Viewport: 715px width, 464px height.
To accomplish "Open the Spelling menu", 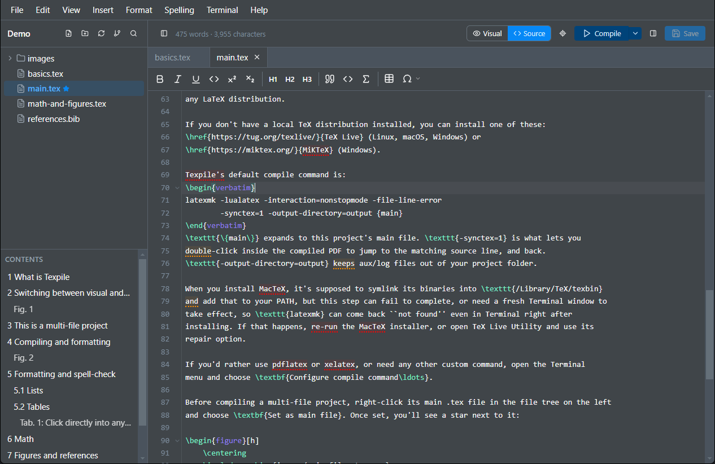I will coord(180,10).
